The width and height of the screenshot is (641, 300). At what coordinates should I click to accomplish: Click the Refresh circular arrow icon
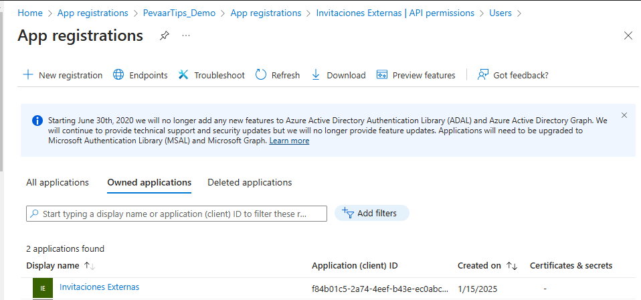(261, 75)
